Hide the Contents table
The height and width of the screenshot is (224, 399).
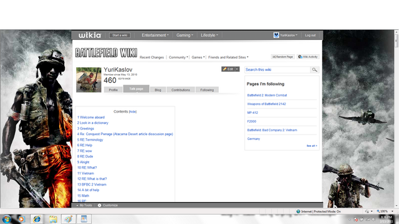click(133, 111)
